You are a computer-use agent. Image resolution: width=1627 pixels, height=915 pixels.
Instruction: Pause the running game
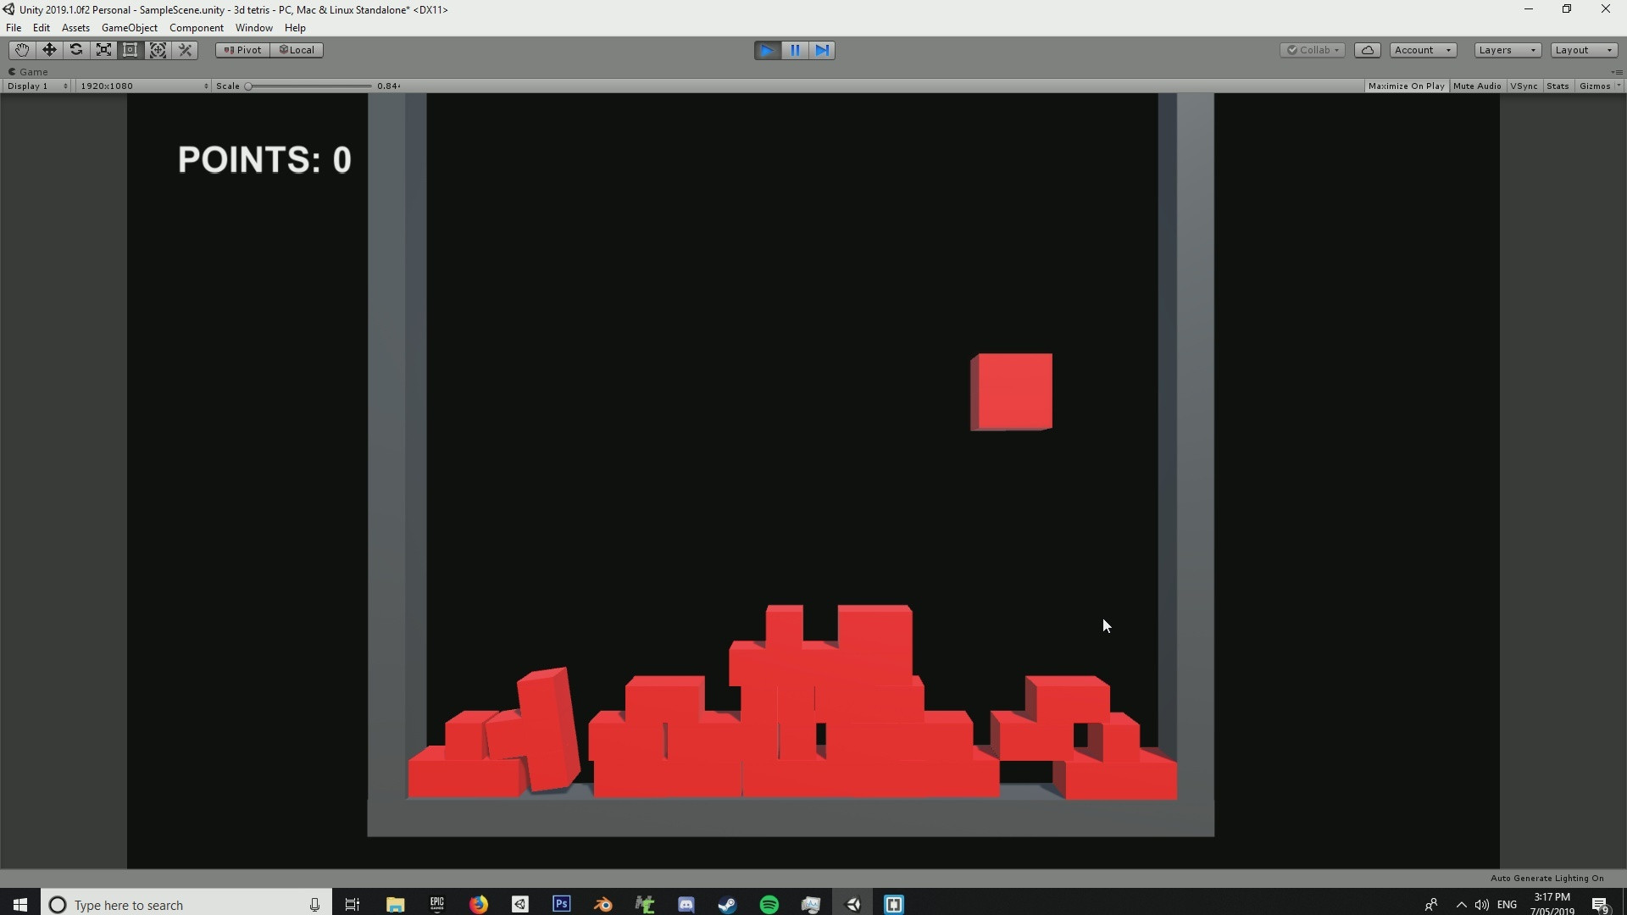click(x=795, y=50)
